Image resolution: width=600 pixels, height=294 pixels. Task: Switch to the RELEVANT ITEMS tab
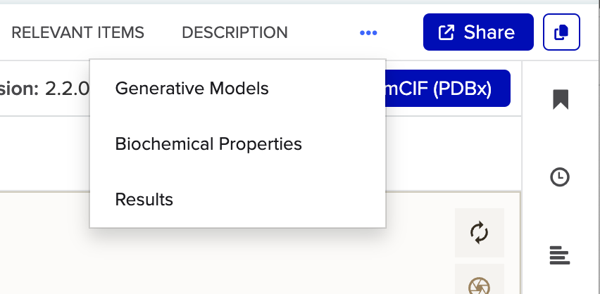pos(77,32)
